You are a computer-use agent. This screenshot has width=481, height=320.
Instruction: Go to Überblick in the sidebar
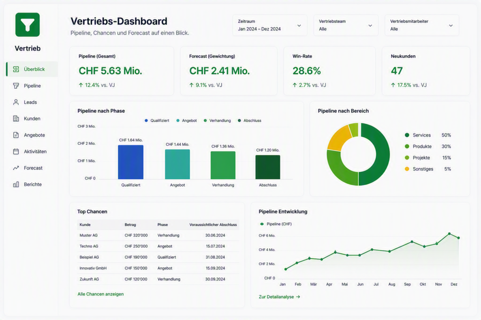[x=32, y=69]
